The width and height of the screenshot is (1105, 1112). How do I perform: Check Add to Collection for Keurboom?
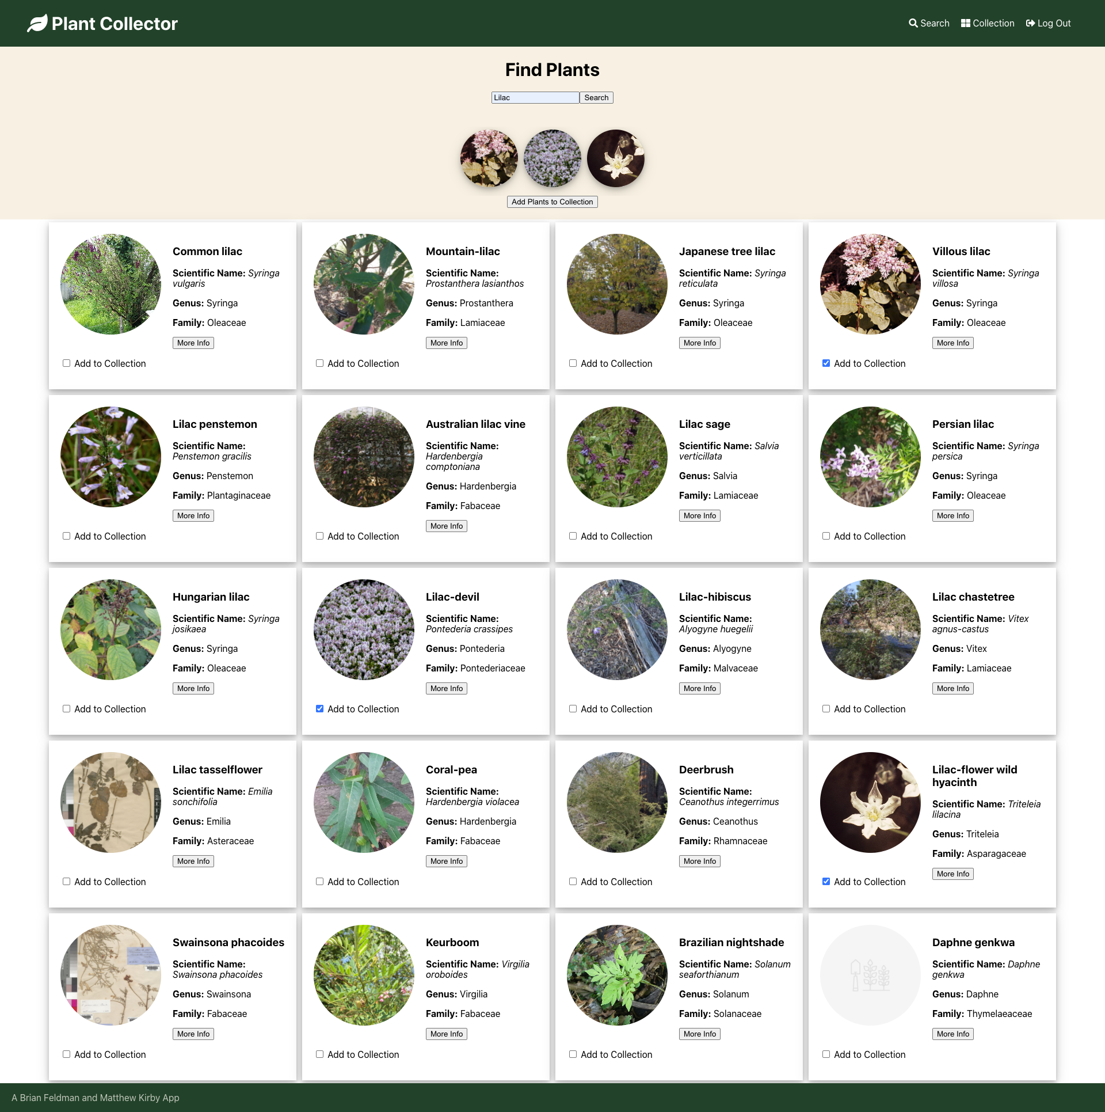coord(320,1054)
